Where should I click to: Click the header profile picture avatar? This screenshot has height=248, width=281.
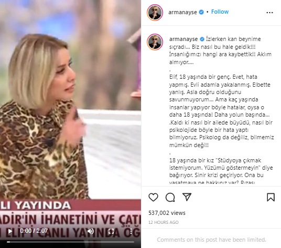[x=155, y=13]
